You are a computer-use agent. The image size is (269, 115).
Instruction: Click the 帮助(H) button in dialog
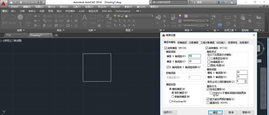point(247,112)
